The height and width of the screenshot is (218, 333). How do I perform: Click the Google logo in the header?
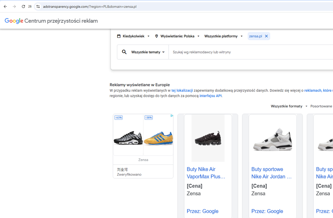(14, 21)
